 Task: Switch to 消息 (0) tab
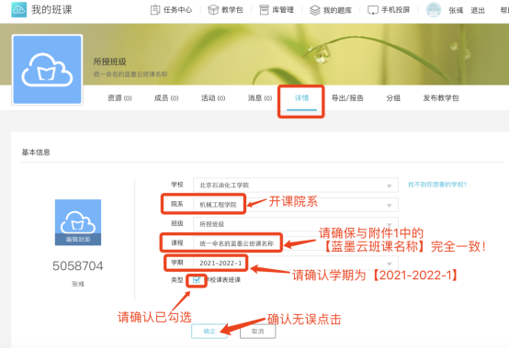point(260,98)
